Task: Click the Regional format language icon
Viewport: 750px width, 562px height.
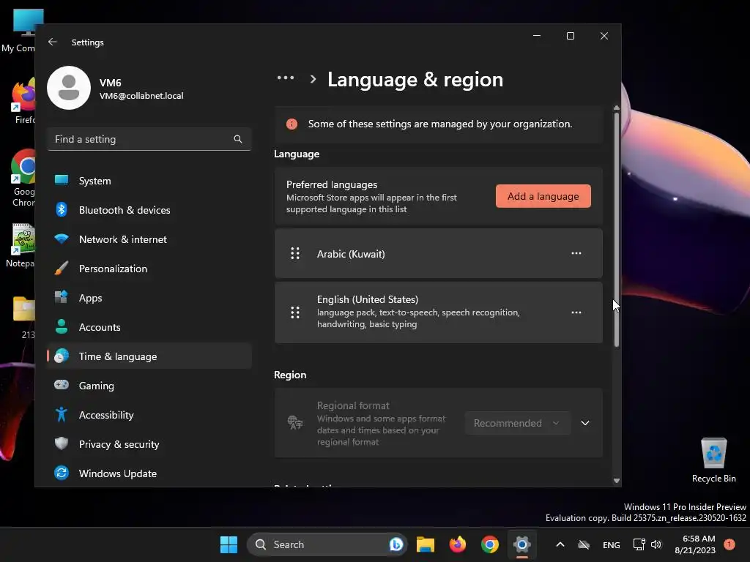Action: pos(294,423)
